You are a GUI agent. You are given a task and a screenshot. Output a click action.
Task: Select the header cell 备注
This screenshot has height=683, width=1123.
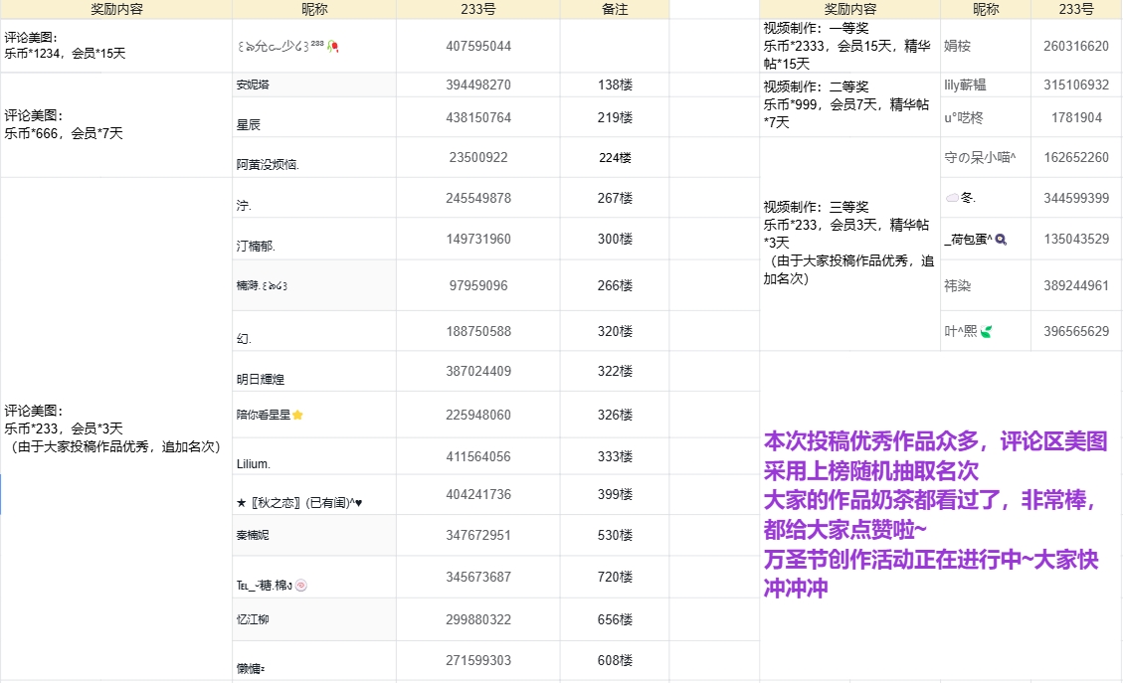tap(615, 9)
